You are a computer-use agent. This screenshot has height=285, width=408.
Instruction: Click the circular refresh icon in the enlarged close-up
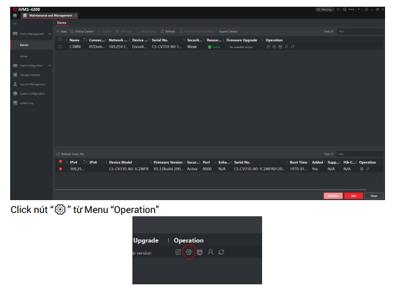tap(222, 252)
